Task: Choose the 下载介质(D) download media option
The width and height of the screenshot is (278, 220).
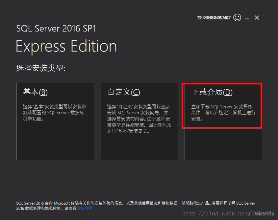Action: point(223,121)
